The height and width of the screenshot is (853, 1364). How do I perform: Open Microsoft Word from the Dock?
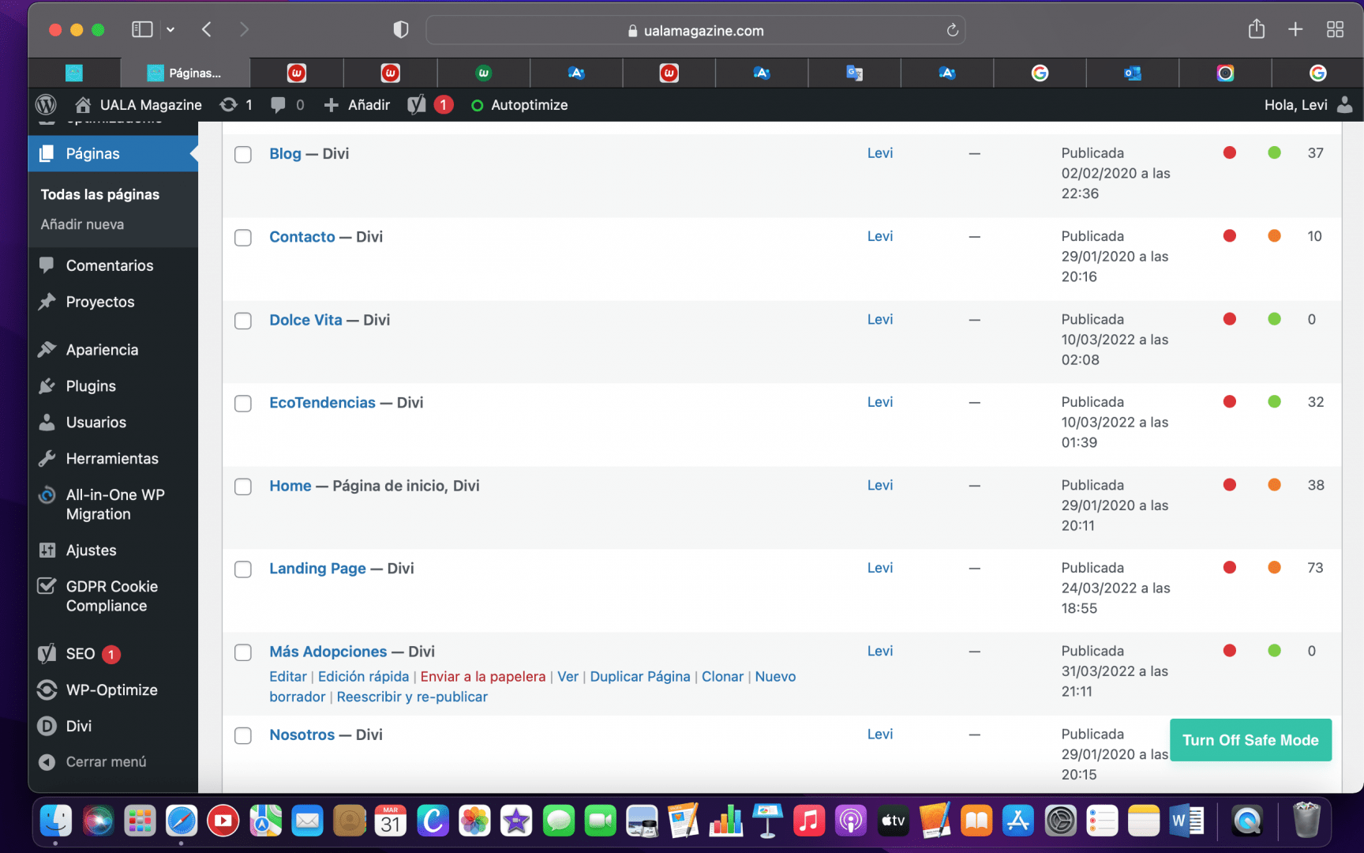tap(1186, 821)
